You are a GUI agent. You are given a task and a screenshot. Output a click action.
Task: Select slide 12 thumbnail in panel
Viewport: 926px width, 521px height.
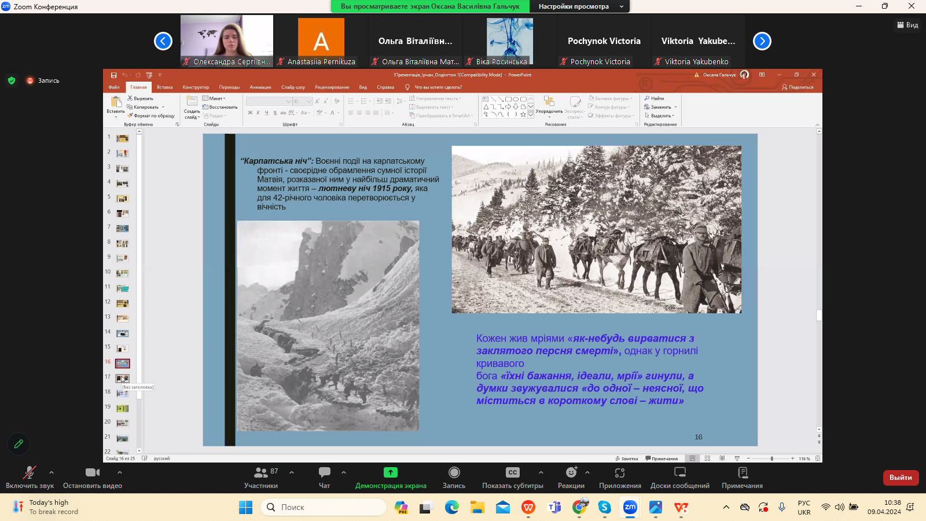click(x=123, y=303)
